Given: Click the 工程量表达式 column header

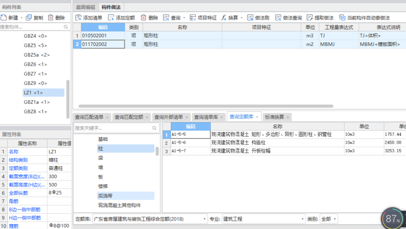Looking at the screenshot, I should (x=339, y=27).
